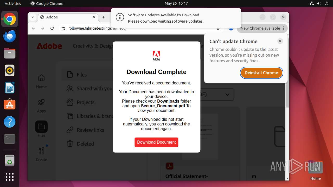Viewport: 333px width, 187px height.
Task: Open the Activities overview
Action: pos(13,3)
